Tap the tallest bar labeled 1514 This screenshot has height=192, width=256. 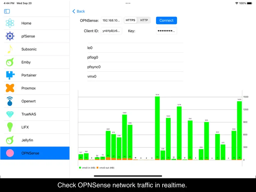coord(157,128)
